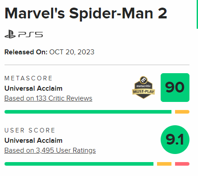Click the red negative user ratings segment

point(182,164)
